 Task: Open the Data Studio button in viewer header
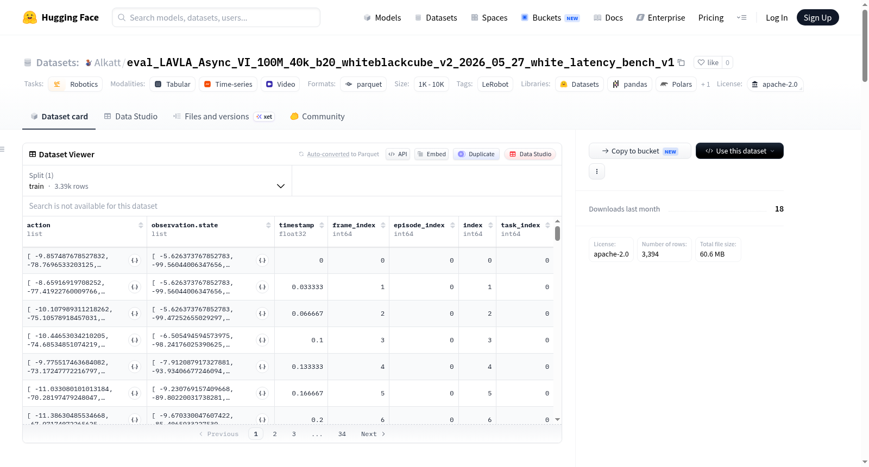(x=530, y=154)
